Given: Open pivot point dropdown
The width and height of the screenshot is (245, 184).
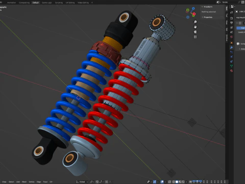Looking at the screenshot, I should 92,182.
